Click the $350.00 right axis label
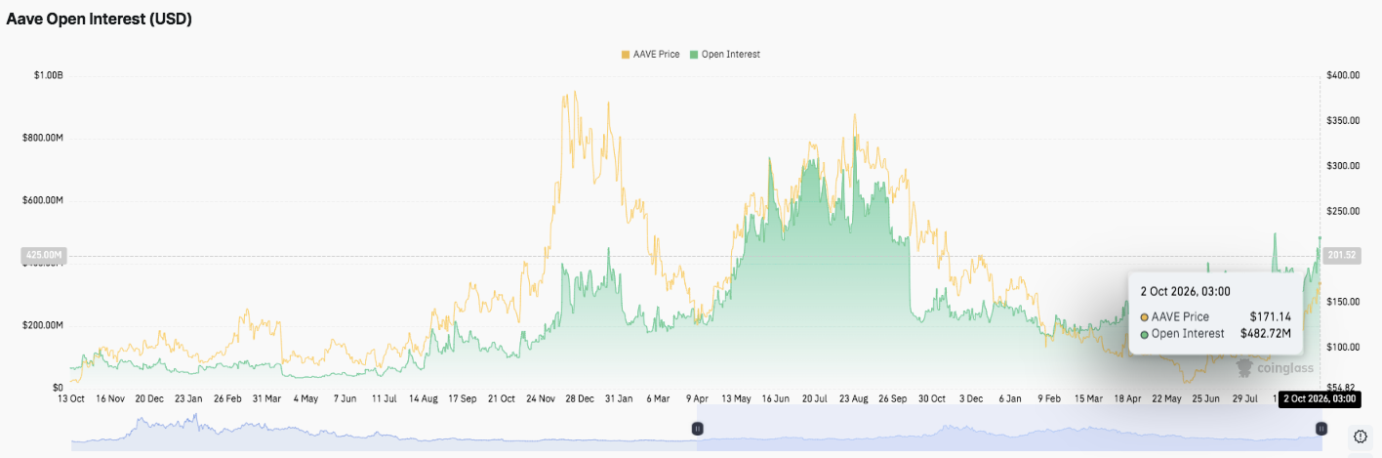The image size is (1382, 458). pos(1343,120)
